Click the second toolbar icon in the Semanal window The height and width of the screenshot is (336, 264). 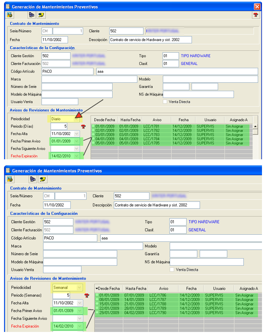pos(32,179)
